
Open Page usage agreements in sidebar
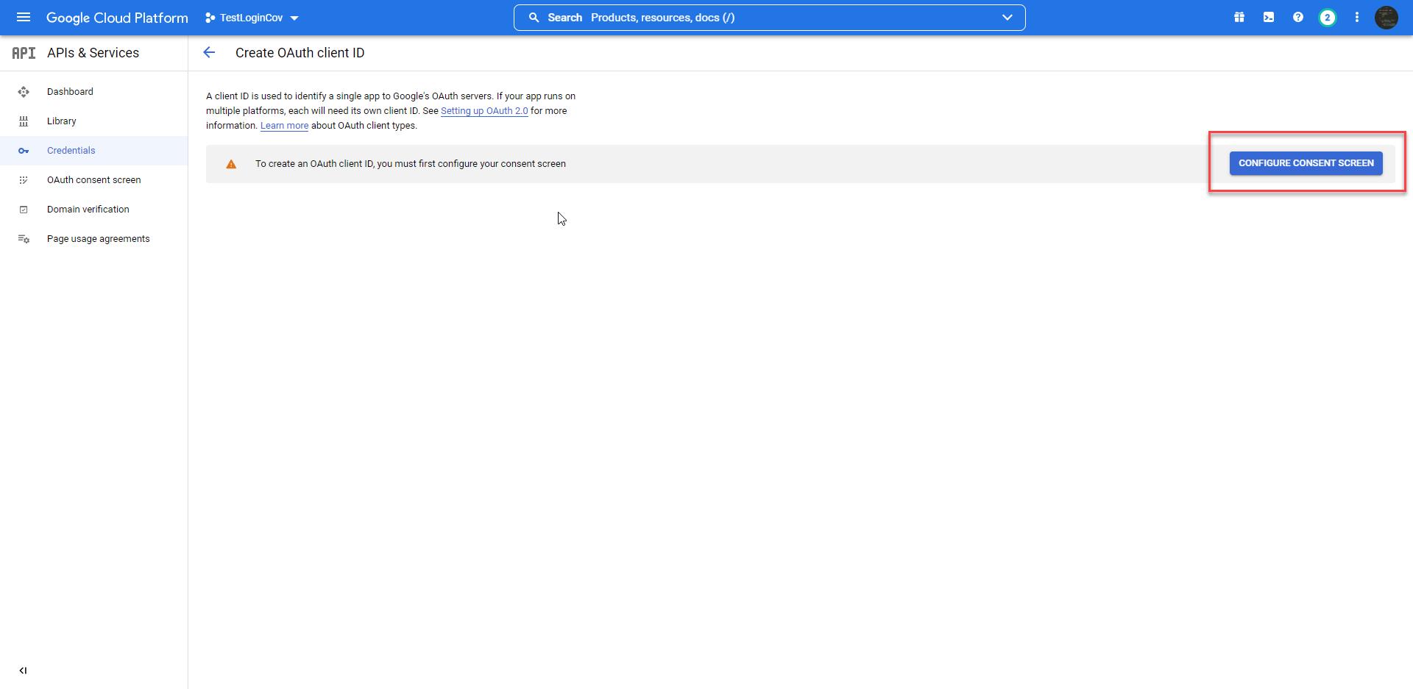click(94, 239)
